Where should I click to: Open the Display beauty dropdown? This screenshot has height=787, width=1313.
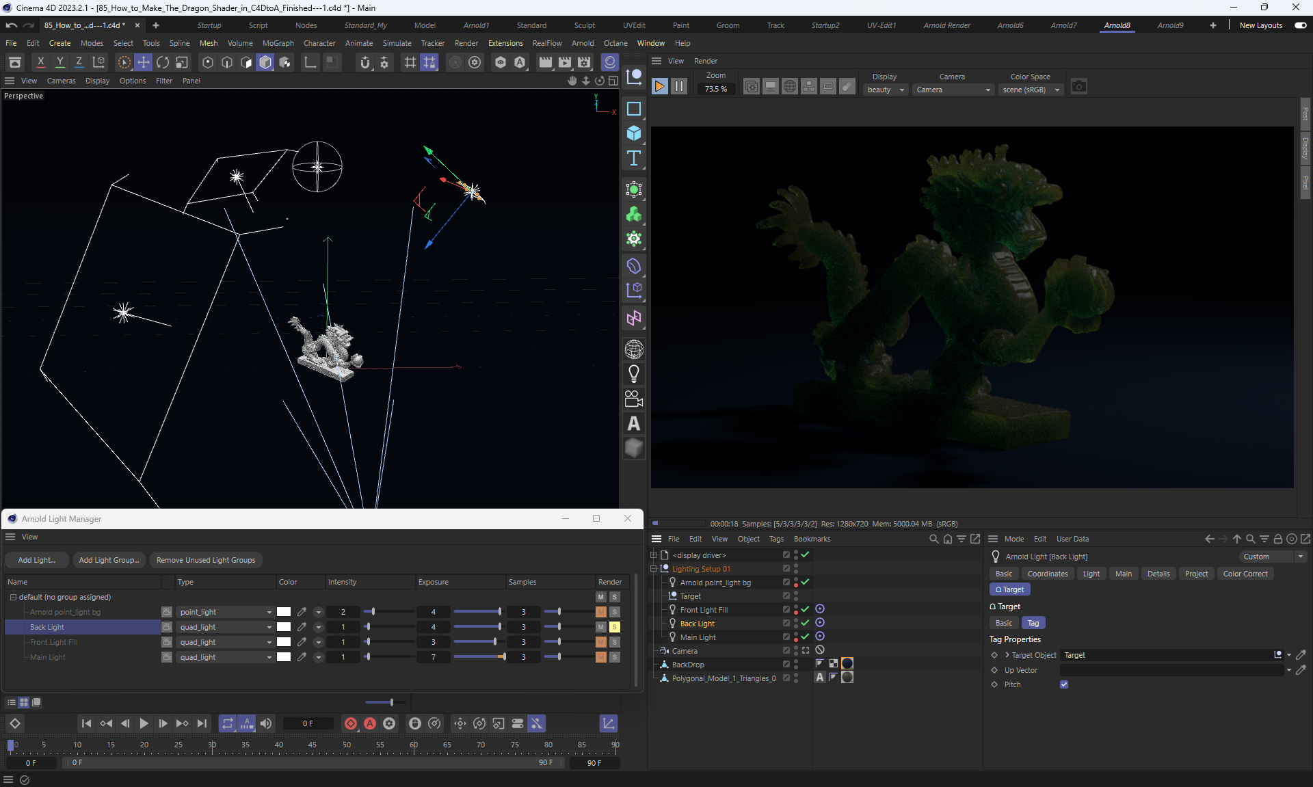click(x=886, y=90)
